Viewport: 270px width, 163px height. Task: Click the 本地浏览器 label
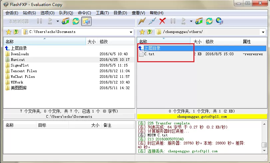click(19, 21)
